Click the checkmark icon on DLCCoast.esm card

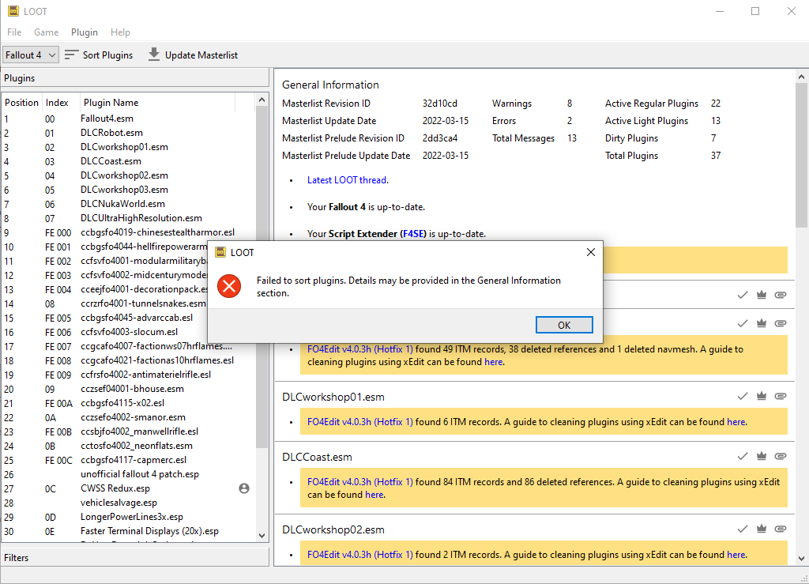pyautogui.click(x=743, y=456)
